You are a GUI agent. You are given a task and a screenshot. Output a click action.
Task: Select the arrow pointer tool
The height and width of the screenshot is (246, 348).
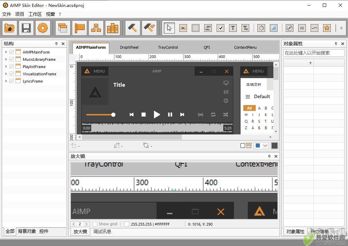point(169,28)
